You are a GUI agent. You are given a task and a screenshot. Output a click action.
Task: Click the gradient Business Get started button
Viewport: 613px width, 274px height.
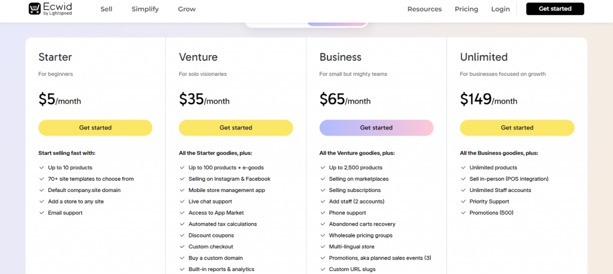[377, 128]
